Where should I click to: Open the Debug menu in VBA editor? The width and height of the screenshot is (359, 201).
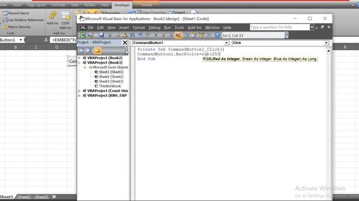[x=155, y=27]
